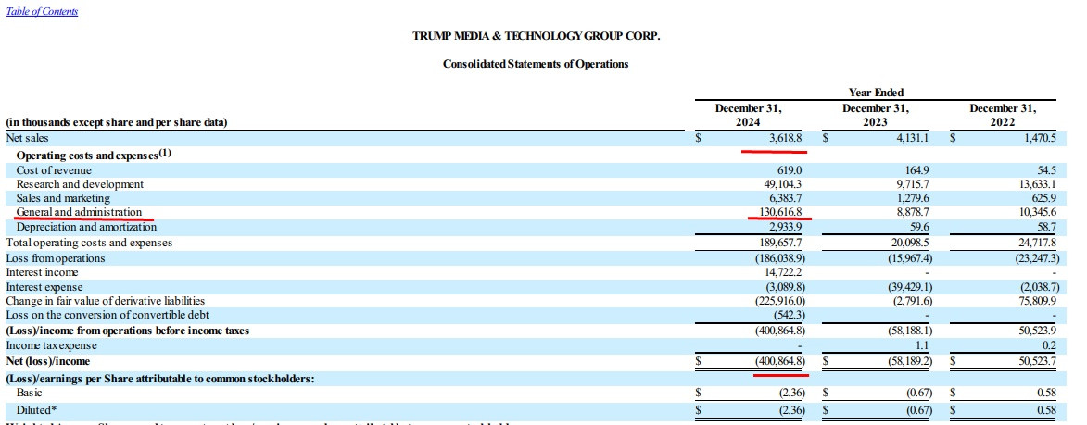Select the 6,383.7 sales and marketing value

coord(786,199)
